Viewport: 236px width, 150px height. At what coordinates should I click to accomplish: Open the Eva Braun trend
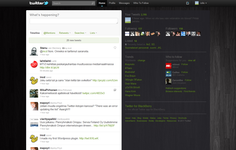tap(130, 76)
